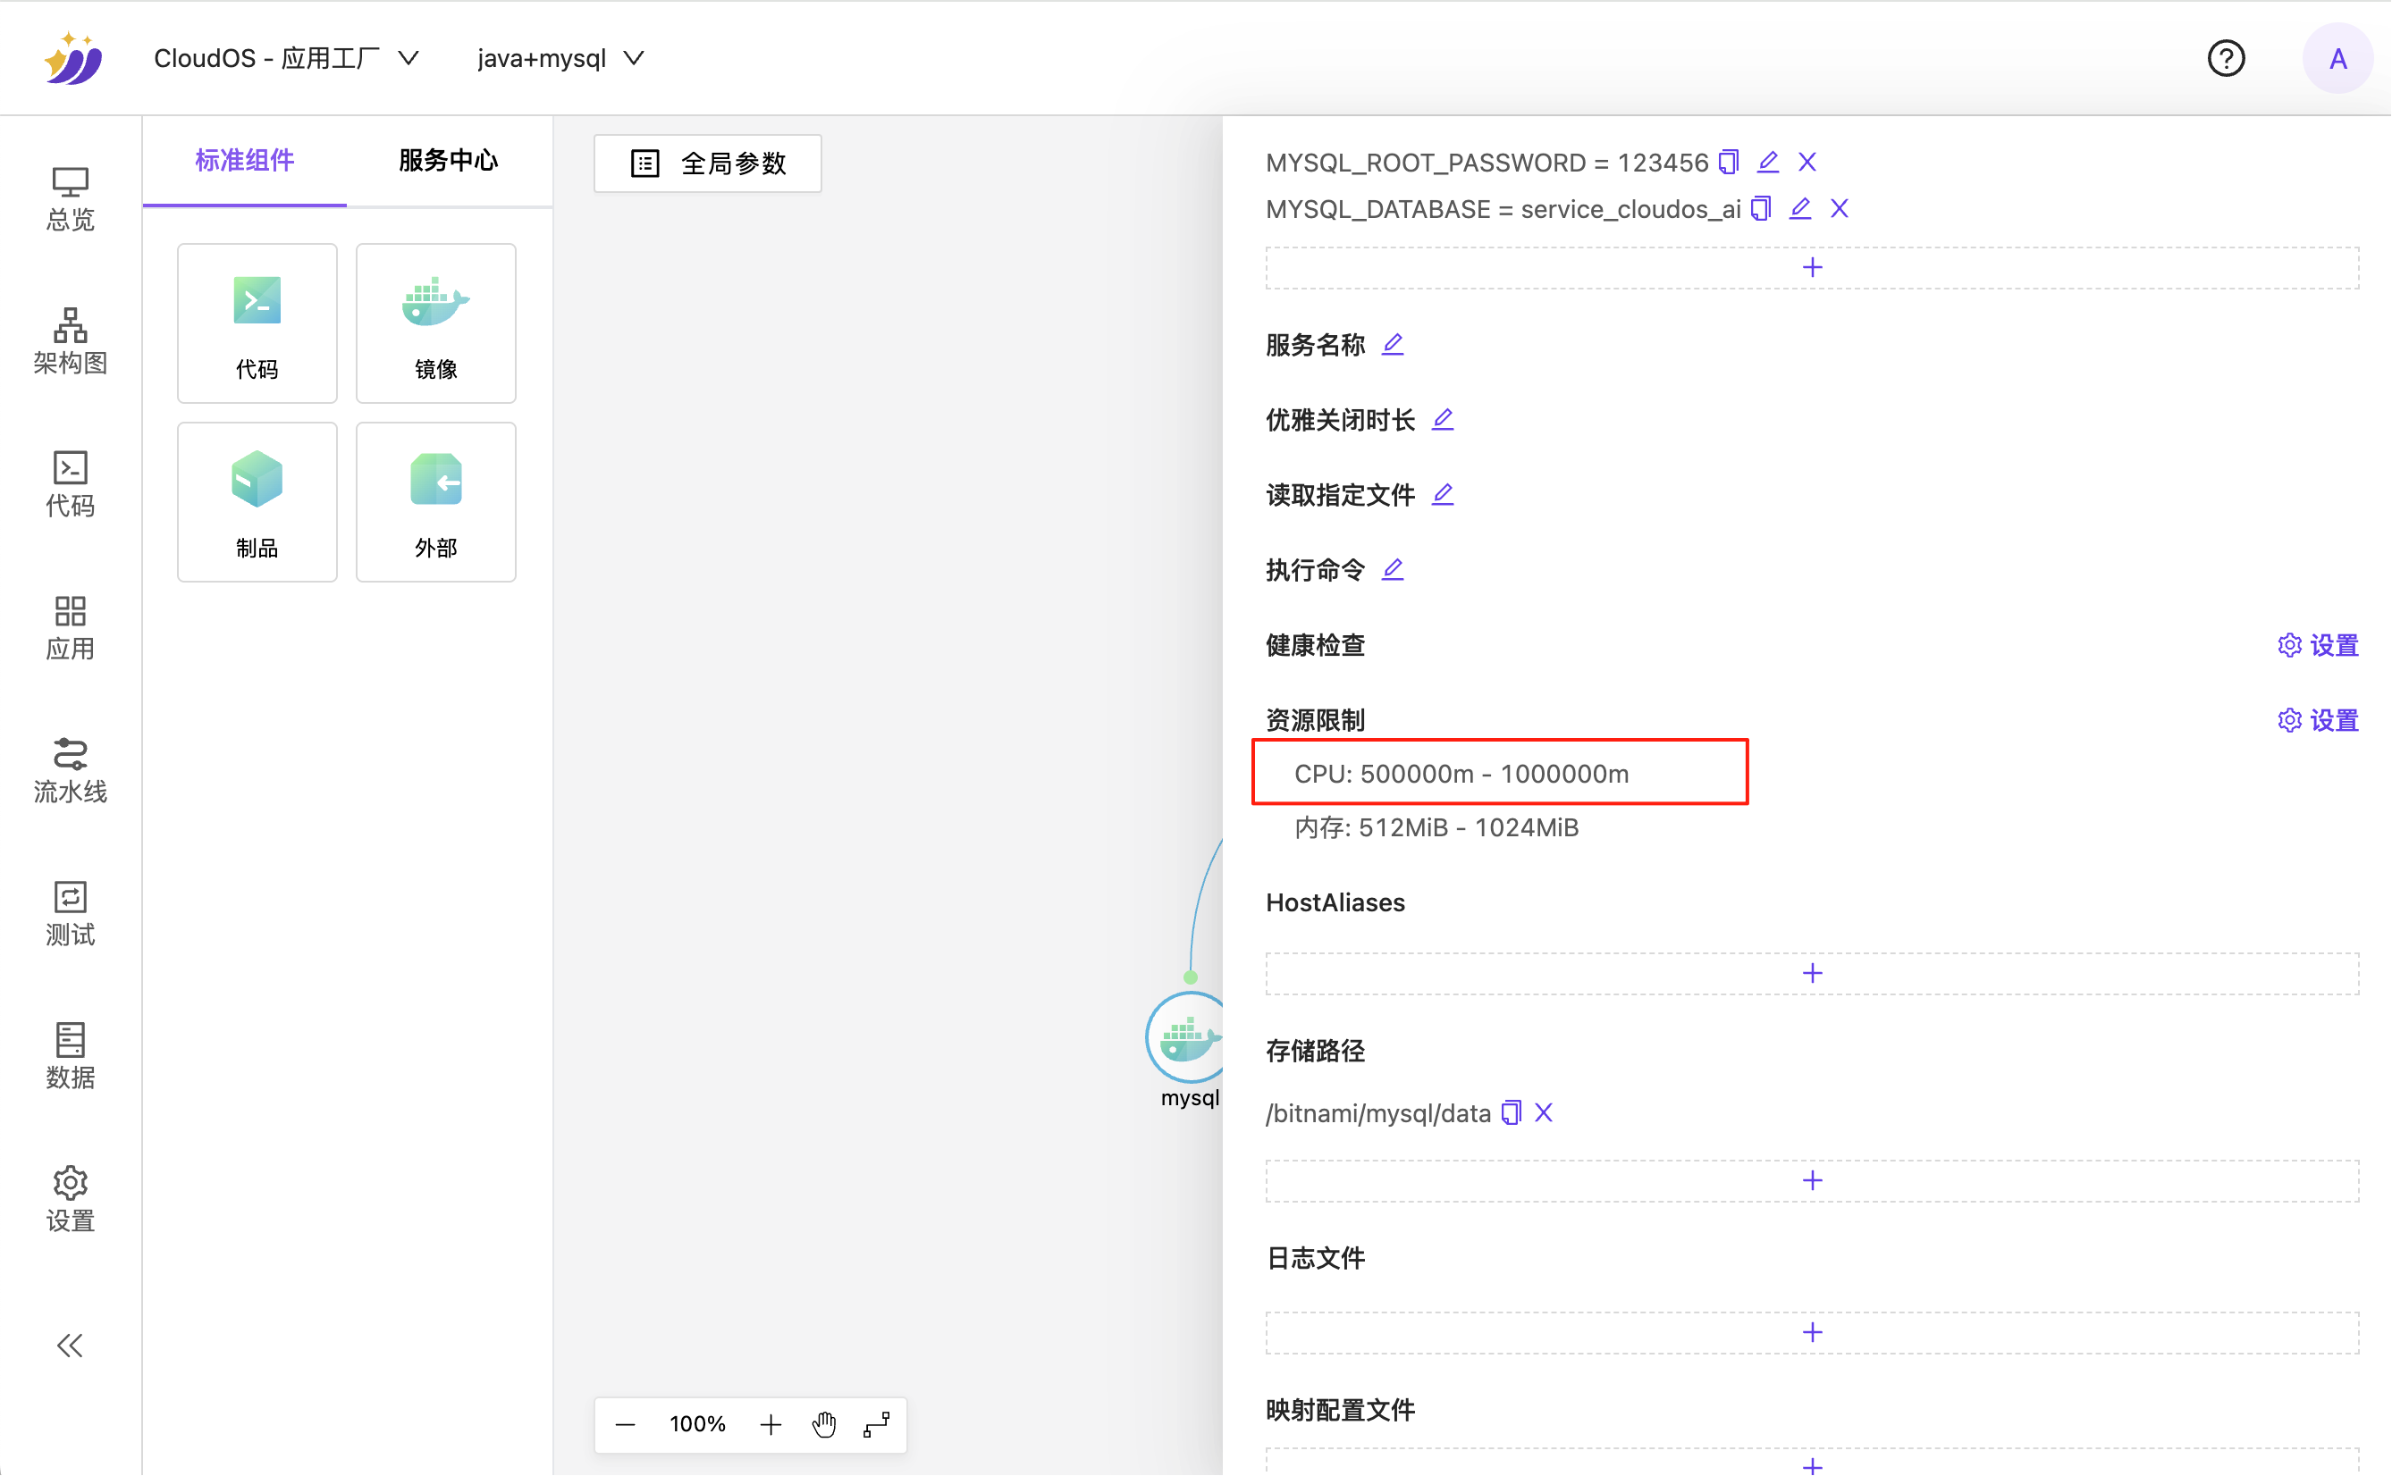2392x1476 pixels.
Task: Open the help question mark icon
Action: coord(2225,59)
